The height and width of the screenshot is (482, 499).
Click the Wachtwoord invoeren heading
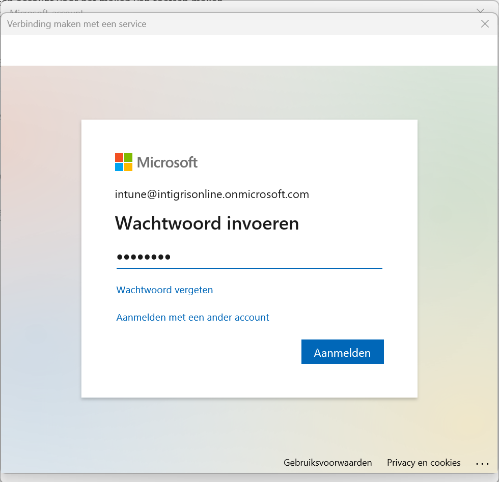207,223
